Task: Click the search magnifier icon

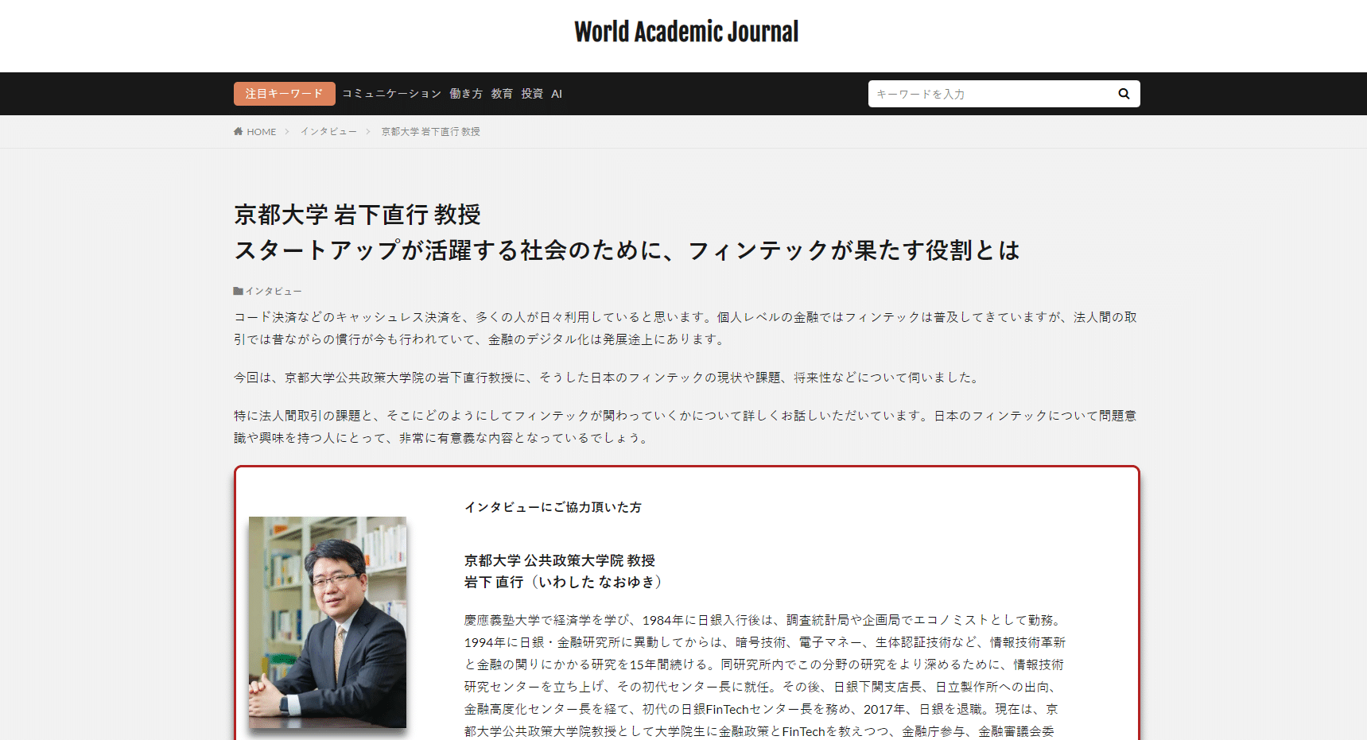Action: tap(1124, 94)
